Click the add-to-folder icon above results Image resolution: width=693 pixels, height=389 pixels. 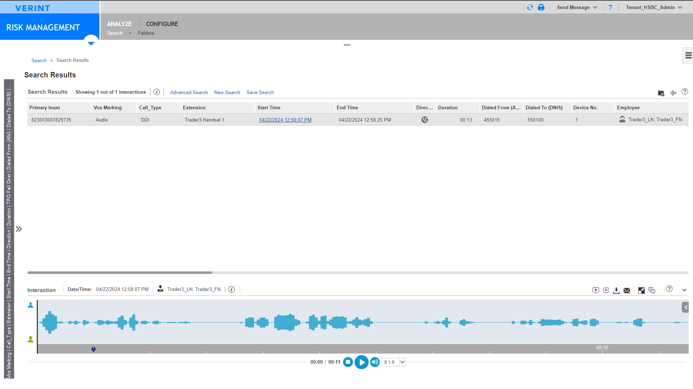coord(661,93)
